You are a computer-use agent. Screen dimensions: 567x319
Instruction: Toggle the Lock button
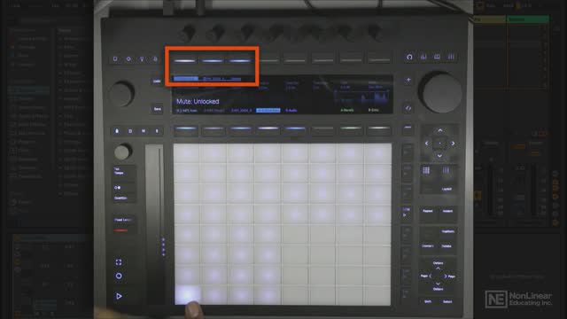pyautogui.click(x=117, y=131)
